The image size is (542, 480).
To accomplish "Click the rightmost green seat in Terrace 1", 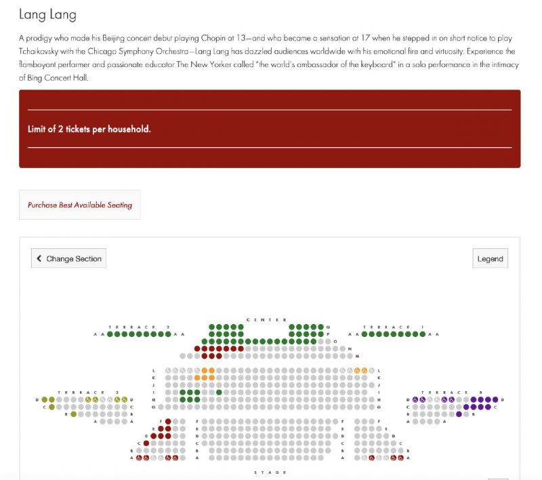I will (423, 334).
